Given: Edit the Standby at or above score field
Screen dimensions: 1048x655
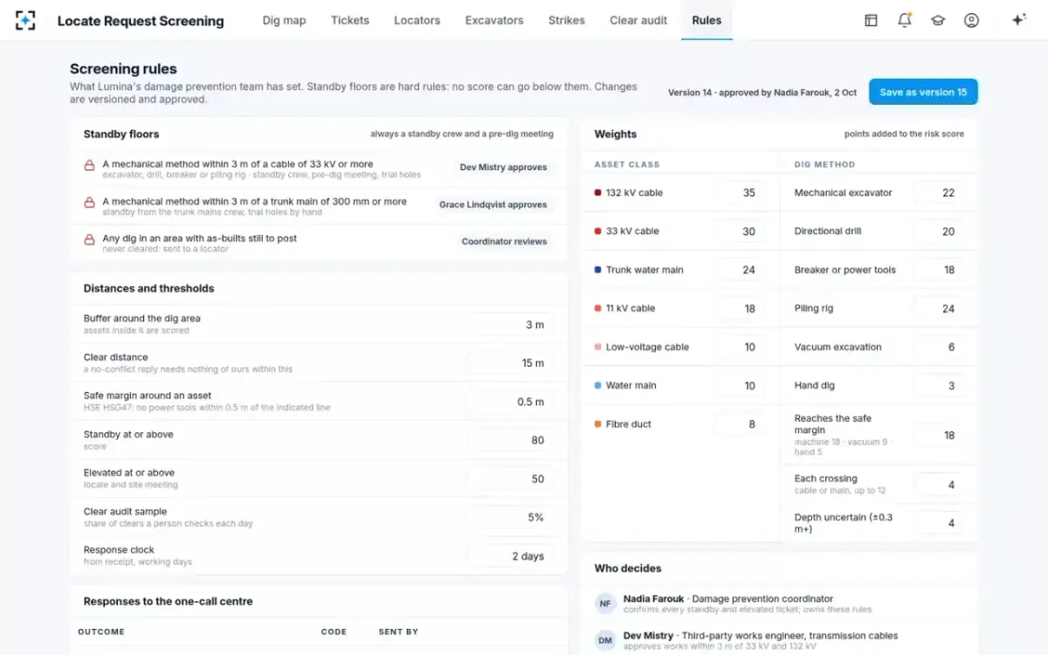Looking at the screenshot, I should (510, 440).
